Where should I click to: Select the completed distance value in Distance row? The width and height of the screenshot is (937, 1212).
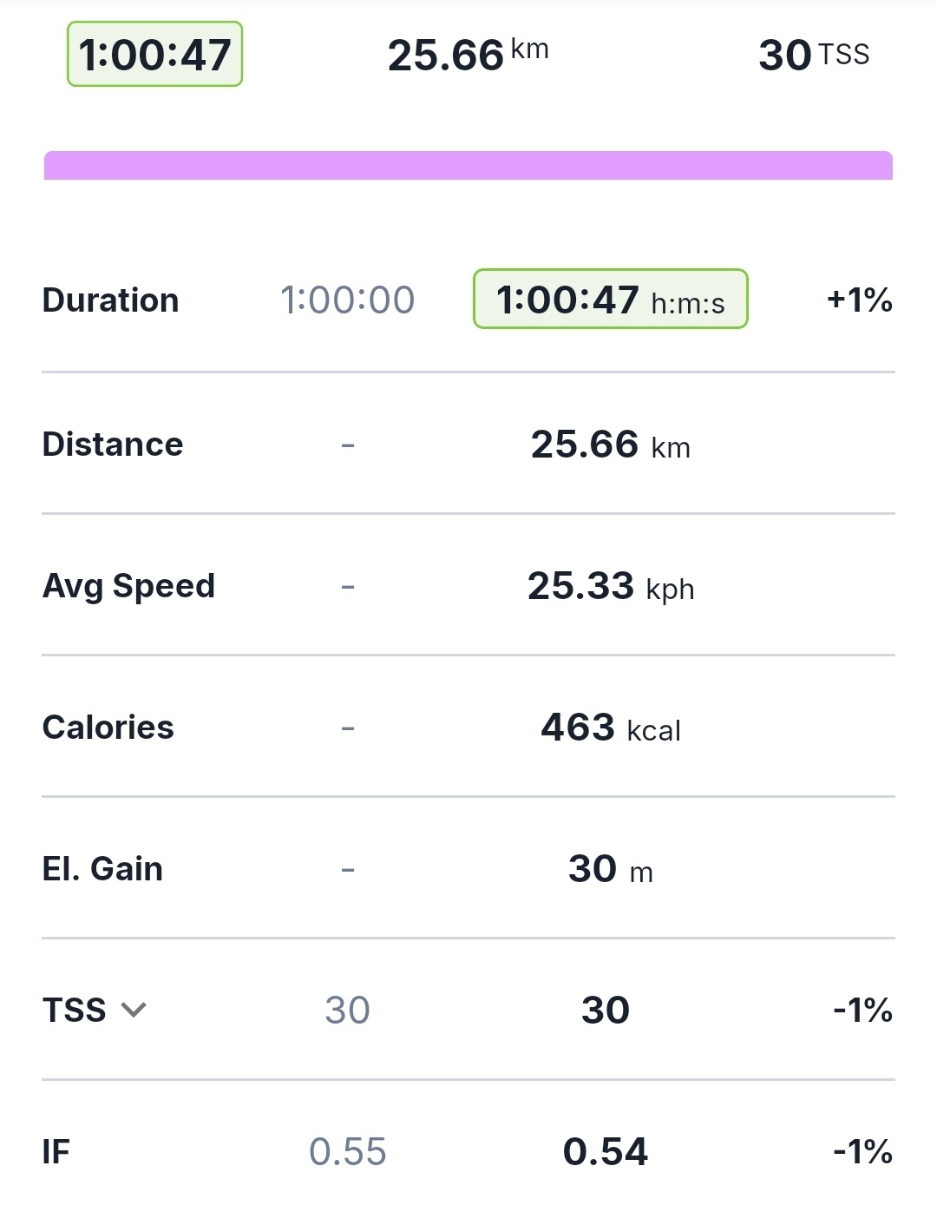(610, 445)
